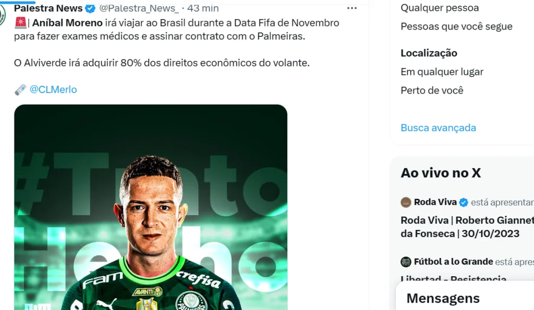
Task: Select the "Pessoas que você segue" option
Action: coord(456,27)
